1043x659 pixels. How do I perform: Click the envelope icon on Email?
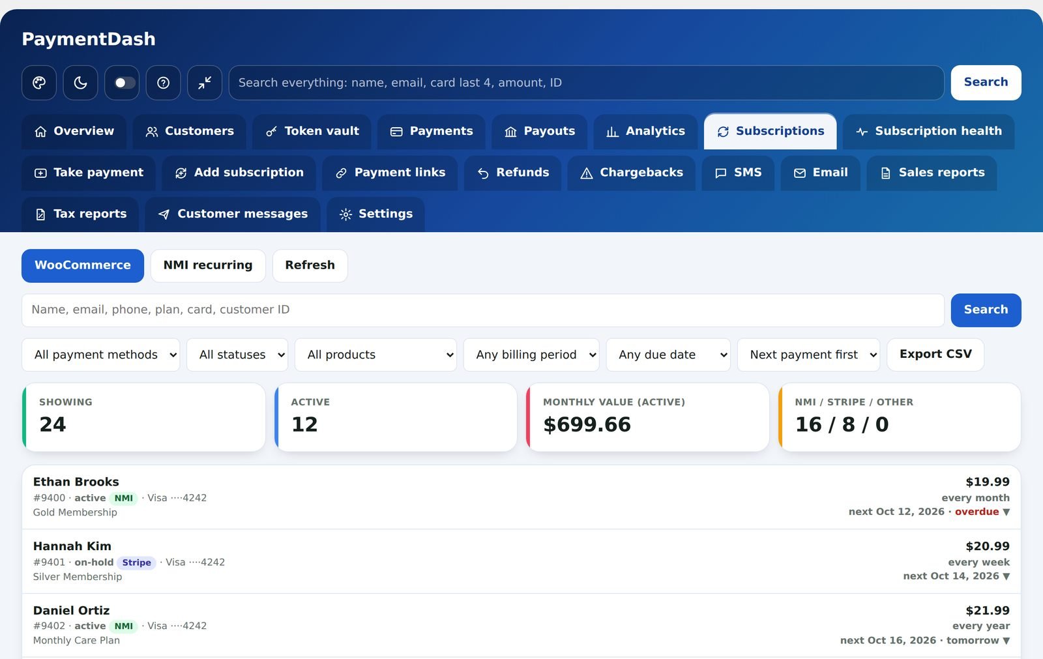(800, 173)
